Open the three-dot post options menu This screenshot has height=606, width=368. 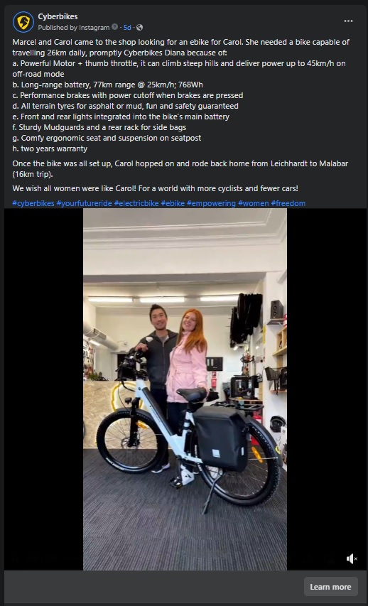point(348,21)
